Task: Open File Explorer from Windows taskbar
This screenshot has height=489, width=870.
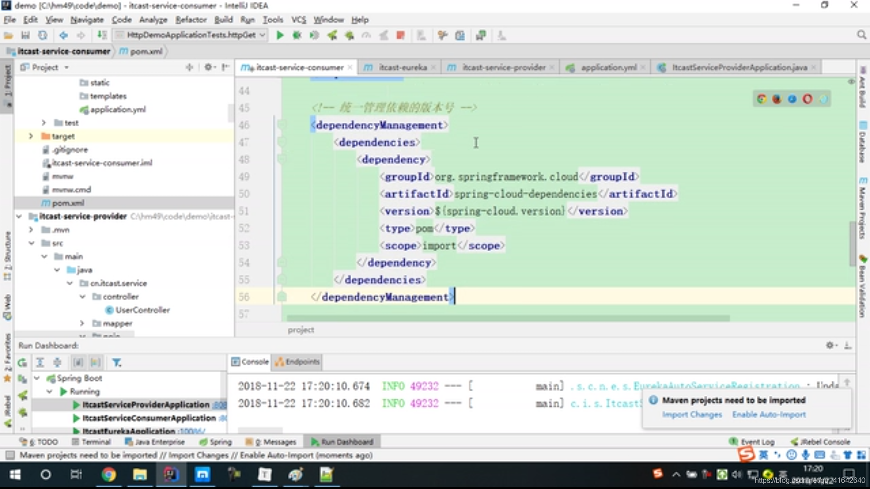Action: (x=140, y=475)
